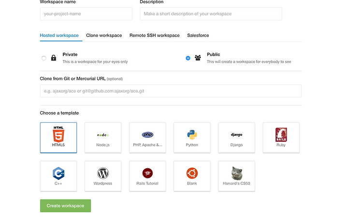The width and height of the screenshot is (348, 218).
Task: Click 'Clone from Git or Mercurial URL' label
Action: click(x=72, y=79)
